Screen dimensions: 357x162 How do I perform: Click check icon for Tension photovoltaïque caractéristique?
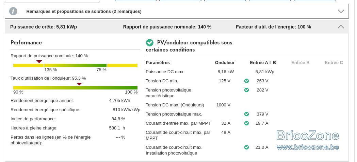click(247, 90)
